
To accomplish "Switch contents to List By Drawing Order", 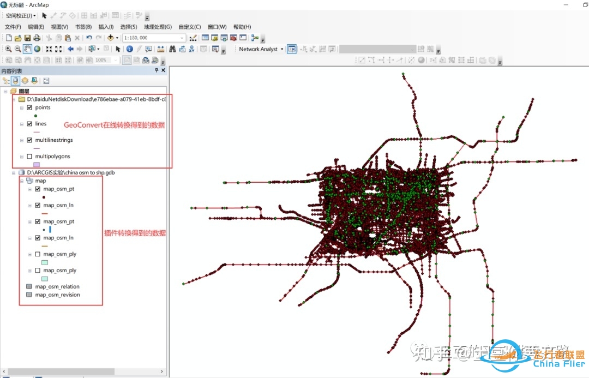I will tap(6, 81).
